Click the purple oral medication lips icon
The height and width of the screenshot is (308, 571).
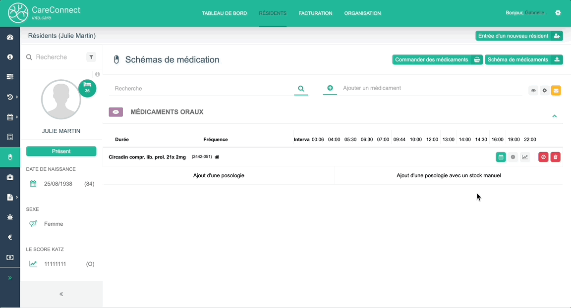click(116, 112)
